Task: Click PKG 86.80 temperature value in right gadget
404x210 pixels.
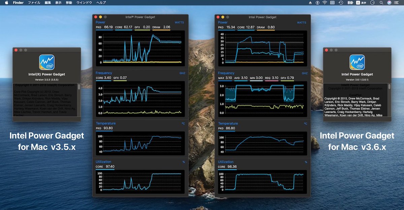Action: (227, 128)
